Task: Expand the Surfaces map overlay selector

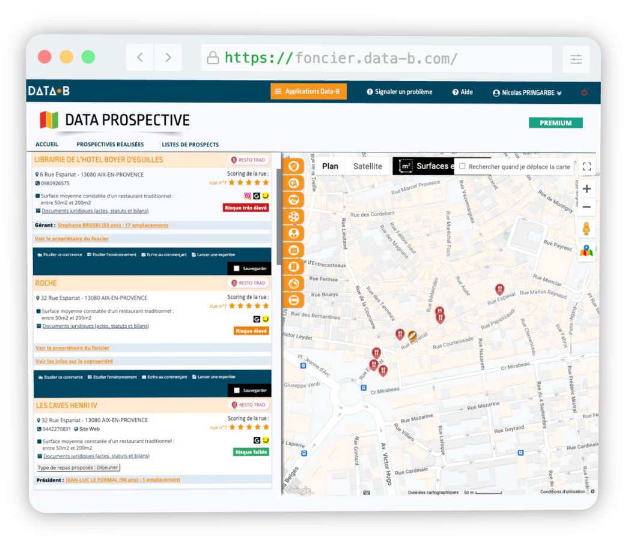Action: coord(423,166)
